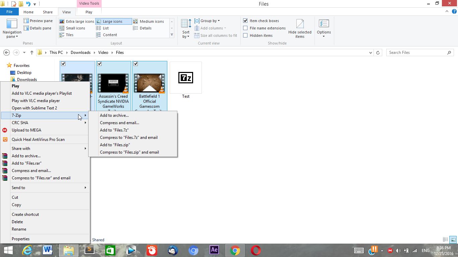This screenshot has width=458, height=257.
Task: Refresh the current folder view
Action: pyautogui.click(x=378, y=53)
